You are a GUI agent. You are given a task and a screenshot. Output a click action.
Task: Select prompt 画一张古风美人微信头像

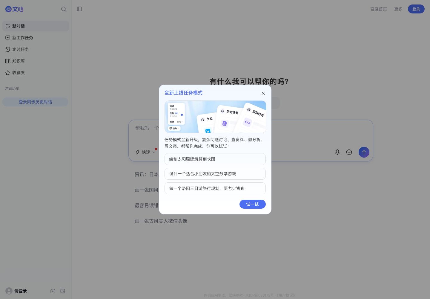tap(161, 221)
